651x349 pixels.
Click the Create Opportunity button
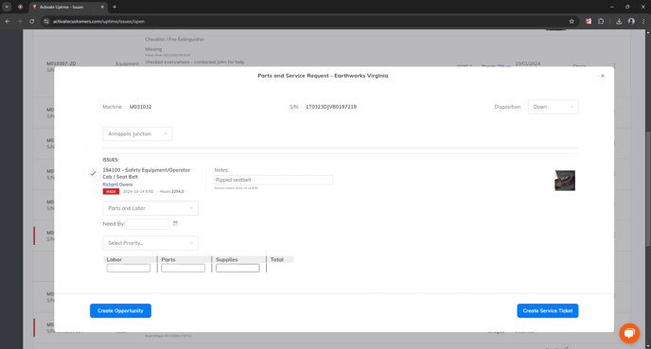pyautogui.click(x=120, y=311)
